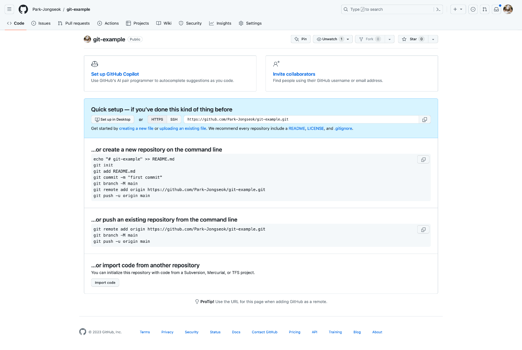Viewport: 522px width, 350px height.
Task: Copy the push existing repository commands
Action: coord(423,229)
